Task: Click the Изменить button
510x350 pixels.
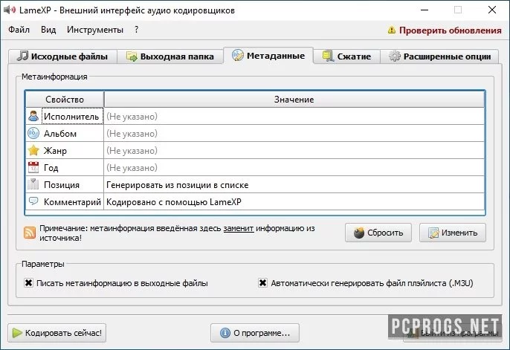Action: coord(453,233)
